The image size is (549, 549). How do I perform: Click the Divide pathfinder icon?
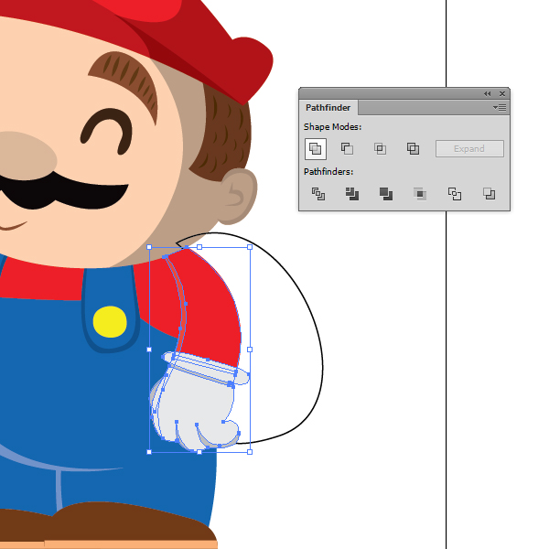tap(318, 193)
